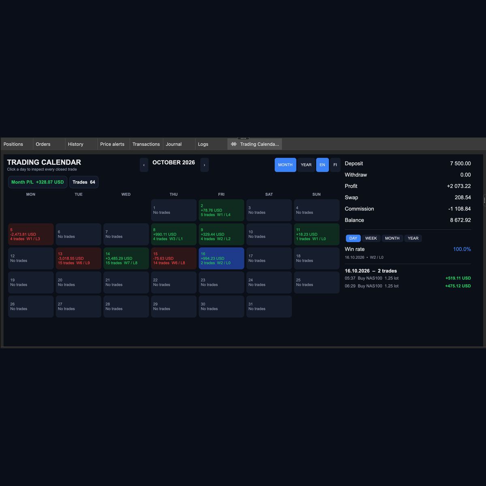Inspect October 15 with -75.63 USD
Image resolution: width=486 pixels, height=486 pixels.
(174, 258)
